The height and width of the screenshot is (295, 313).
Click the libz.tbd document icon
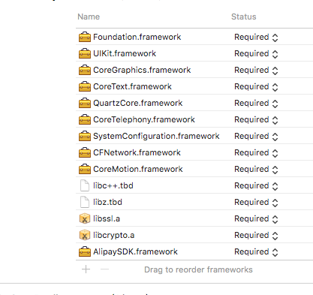click(x=85, y=202)
